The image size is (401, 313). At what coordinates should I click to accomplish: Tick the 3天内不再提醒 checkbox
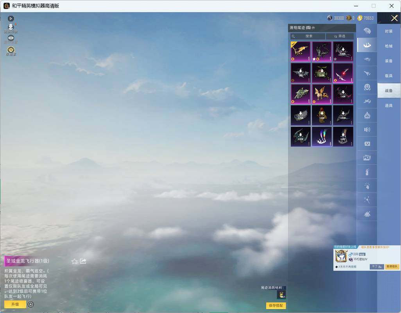pos(337,267)
